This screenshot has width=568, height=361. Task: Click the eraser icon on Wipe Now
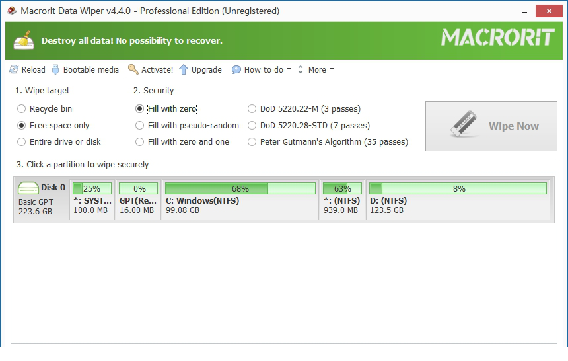[x=464, y=124]
